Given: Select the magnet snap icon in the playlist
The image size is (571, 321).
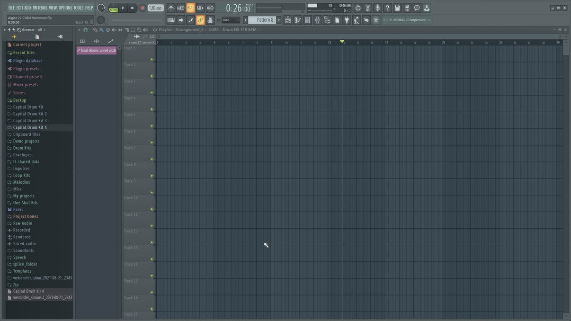Looking at the screenshot, I should [x=86, y=30].
